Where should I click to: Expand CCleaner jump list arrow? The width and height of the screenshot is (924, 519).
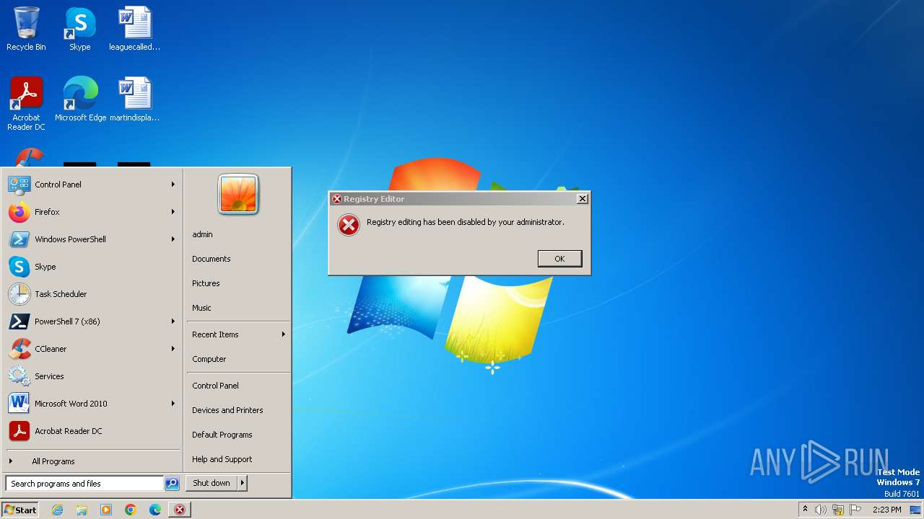(x=173, y=349)
